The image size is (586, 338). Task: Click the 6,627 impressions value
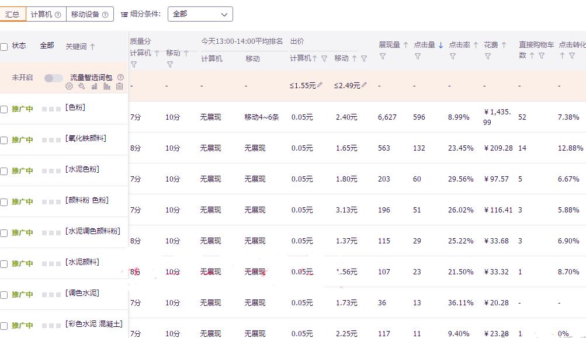(387, 117)
